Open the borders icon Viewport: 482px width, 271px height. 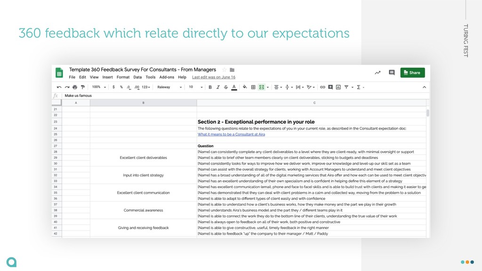[253, 87]
